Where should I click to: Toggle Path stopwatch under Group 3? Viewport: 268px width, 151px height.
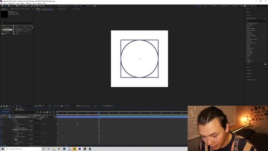(17, 142)
